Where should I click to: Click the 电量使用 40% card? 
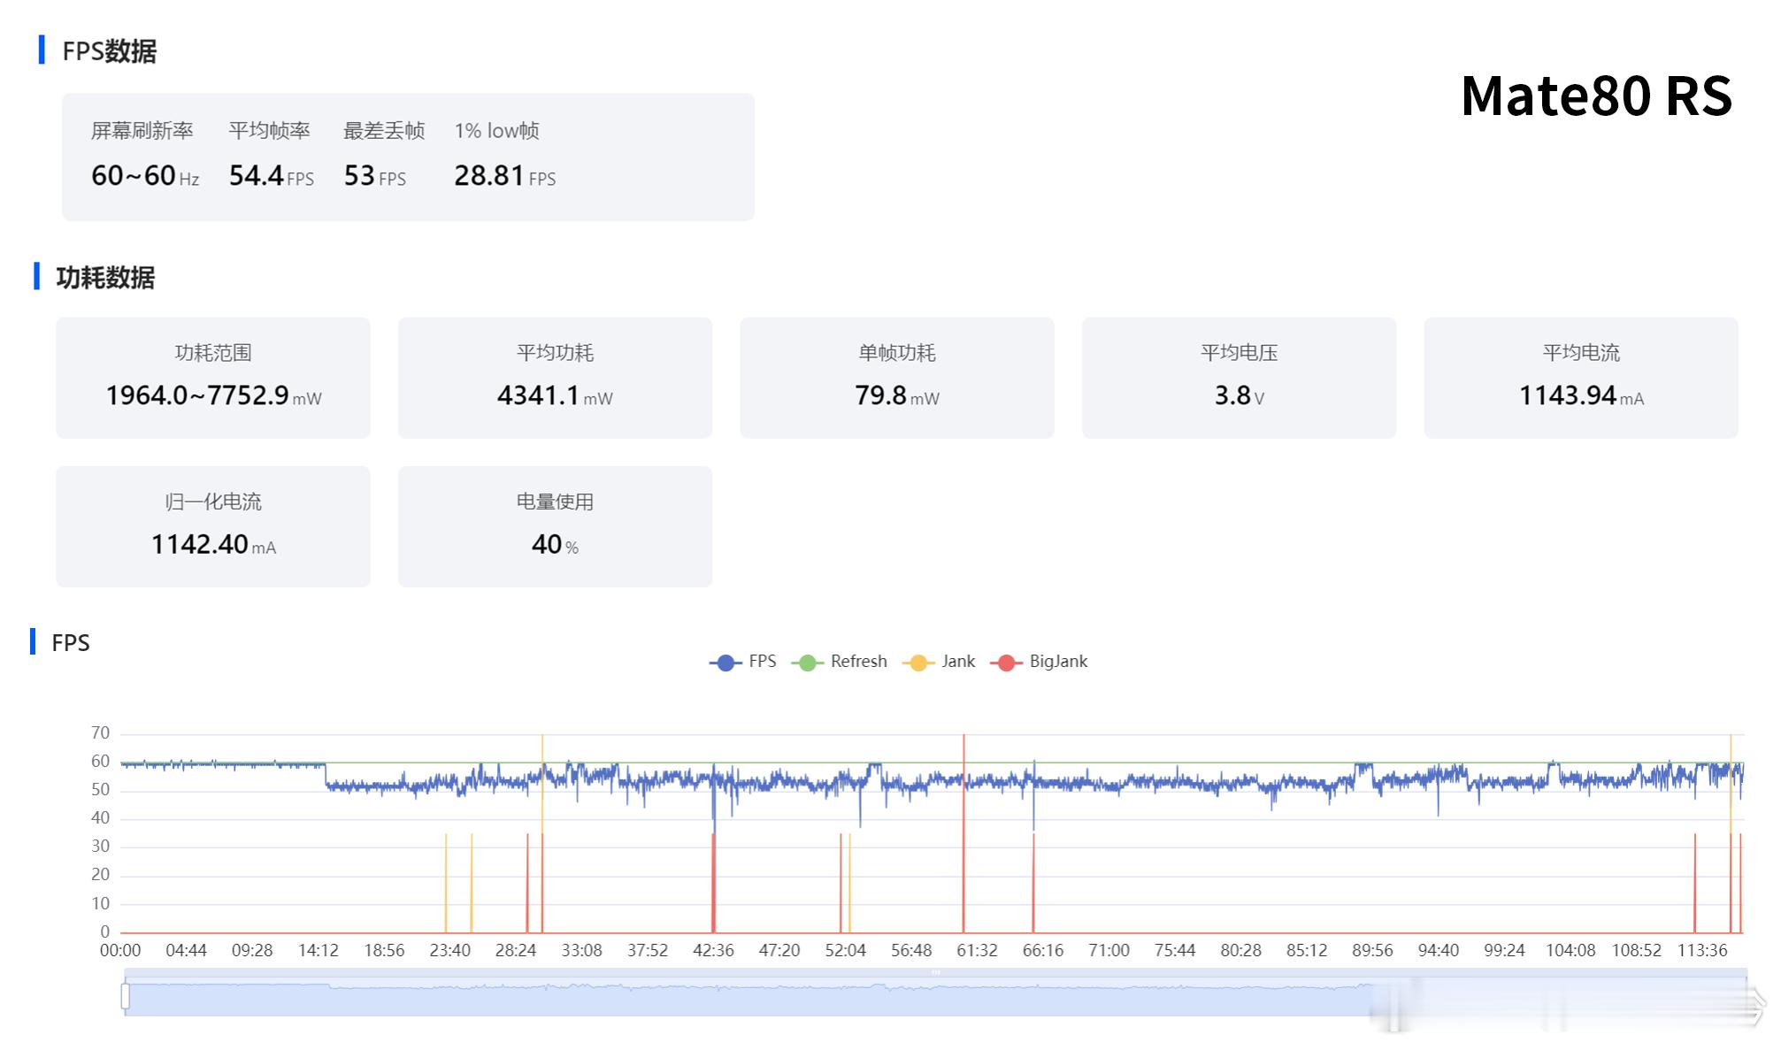coord(555,526)
